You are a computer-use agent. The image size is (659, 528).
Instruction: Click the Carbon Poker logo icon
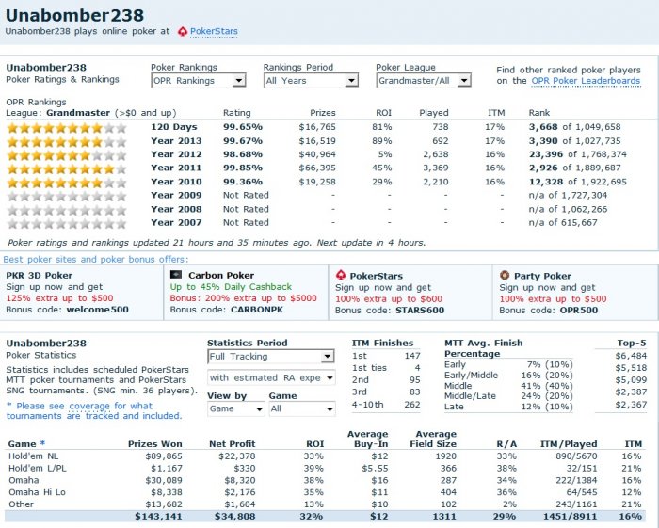pos(176,275)
